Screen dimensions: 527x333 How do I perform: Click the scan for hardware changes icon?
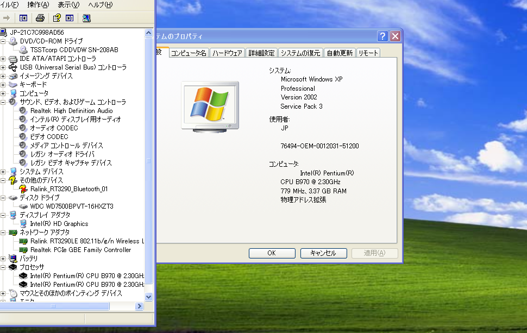(x=86, y=18)
